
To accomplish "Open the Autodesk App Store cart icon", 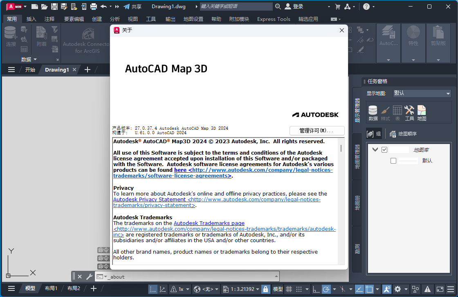I will [338, 7].
